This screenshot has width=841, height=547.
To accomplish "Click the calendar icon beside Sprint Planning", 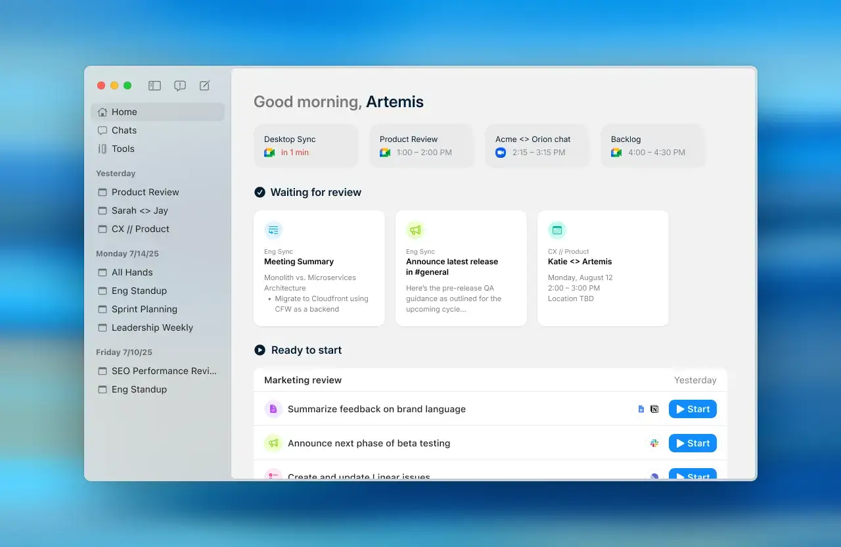I will pyautogui.click(x=102, y=309).
